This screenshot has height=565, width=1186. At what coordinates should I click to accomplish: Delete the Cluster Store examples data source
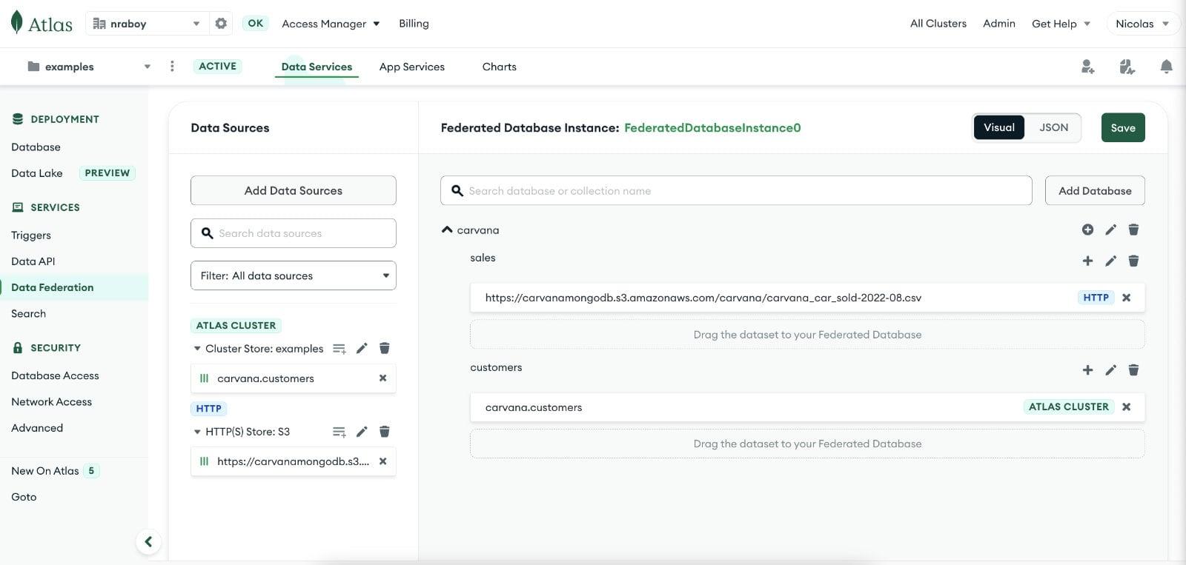(385, 348)
